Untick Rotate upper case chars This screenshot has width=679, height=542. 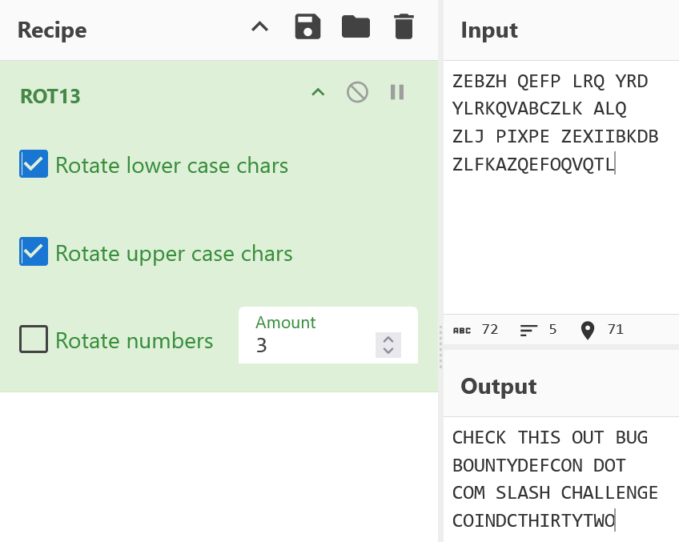pos(34,251)
